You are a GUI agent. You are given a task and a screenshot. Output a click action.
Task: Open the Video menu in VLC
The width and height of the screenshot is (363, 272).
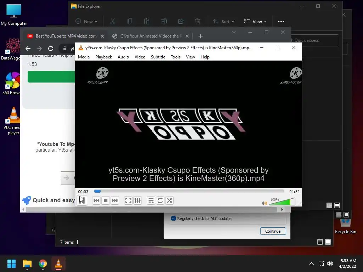(140, 57)
